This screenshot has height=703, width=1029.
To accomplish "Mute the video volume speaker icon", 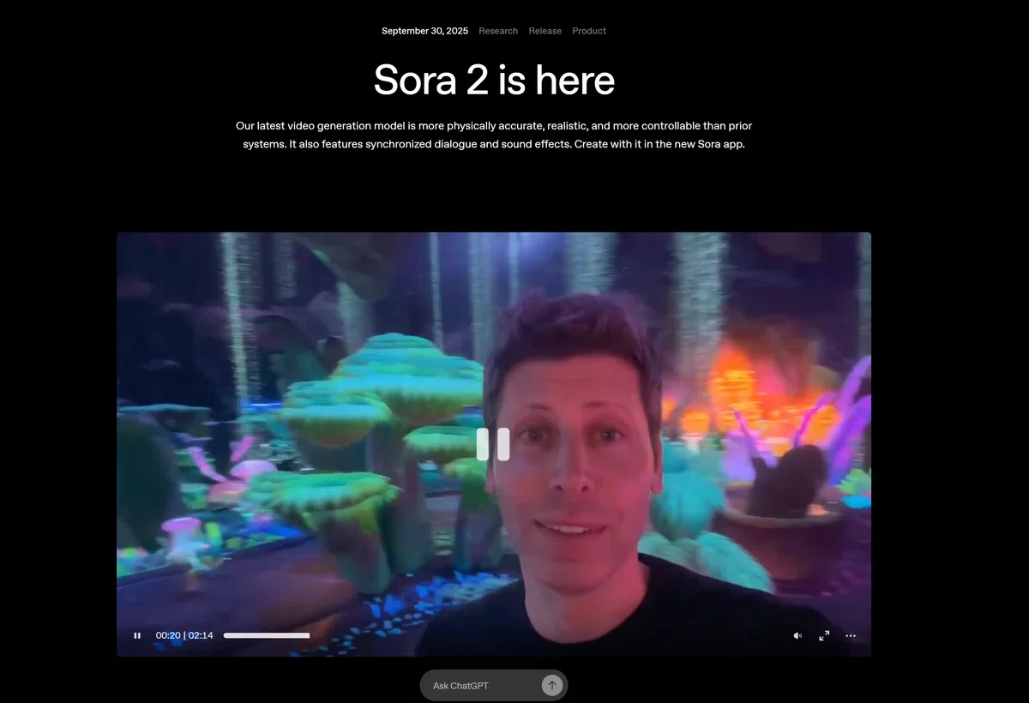I will coord(797,635).
